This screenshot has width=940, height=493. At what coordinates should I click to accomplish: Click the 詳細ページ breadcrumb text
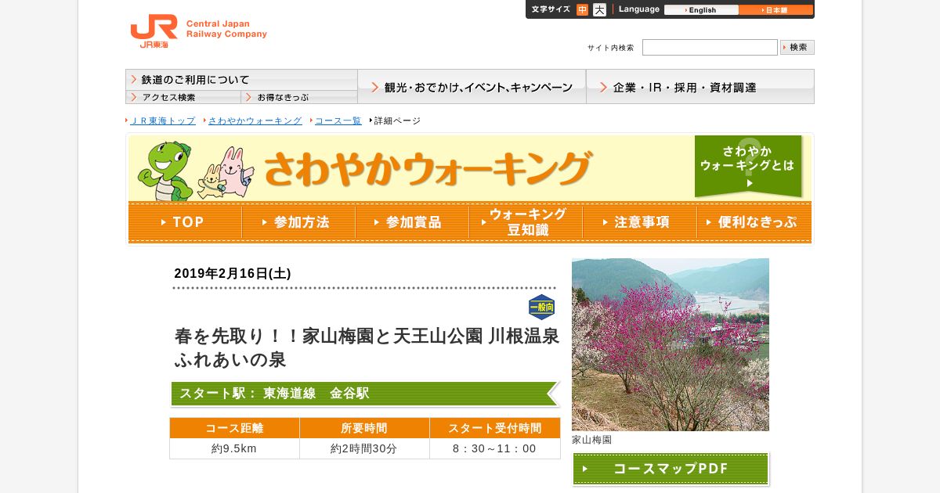tap(397, 121)
